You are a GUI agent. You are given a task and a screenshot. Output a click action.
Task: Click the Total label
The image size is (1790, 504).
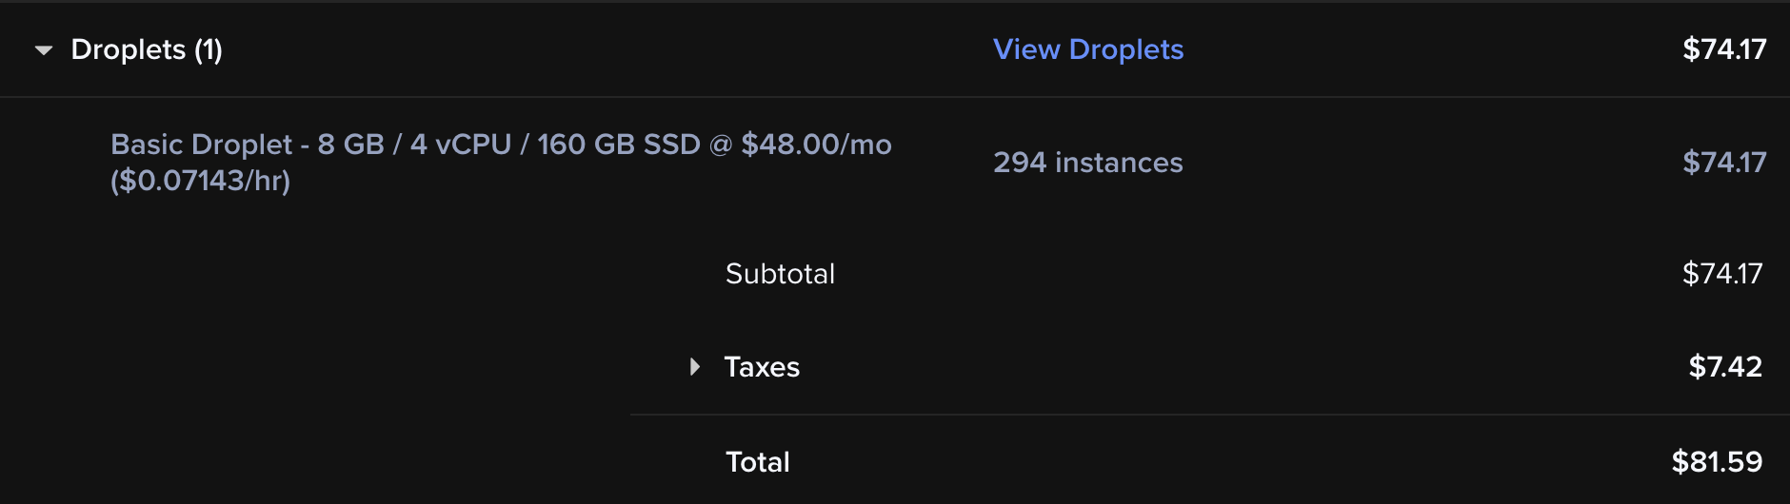pos(757,462)
